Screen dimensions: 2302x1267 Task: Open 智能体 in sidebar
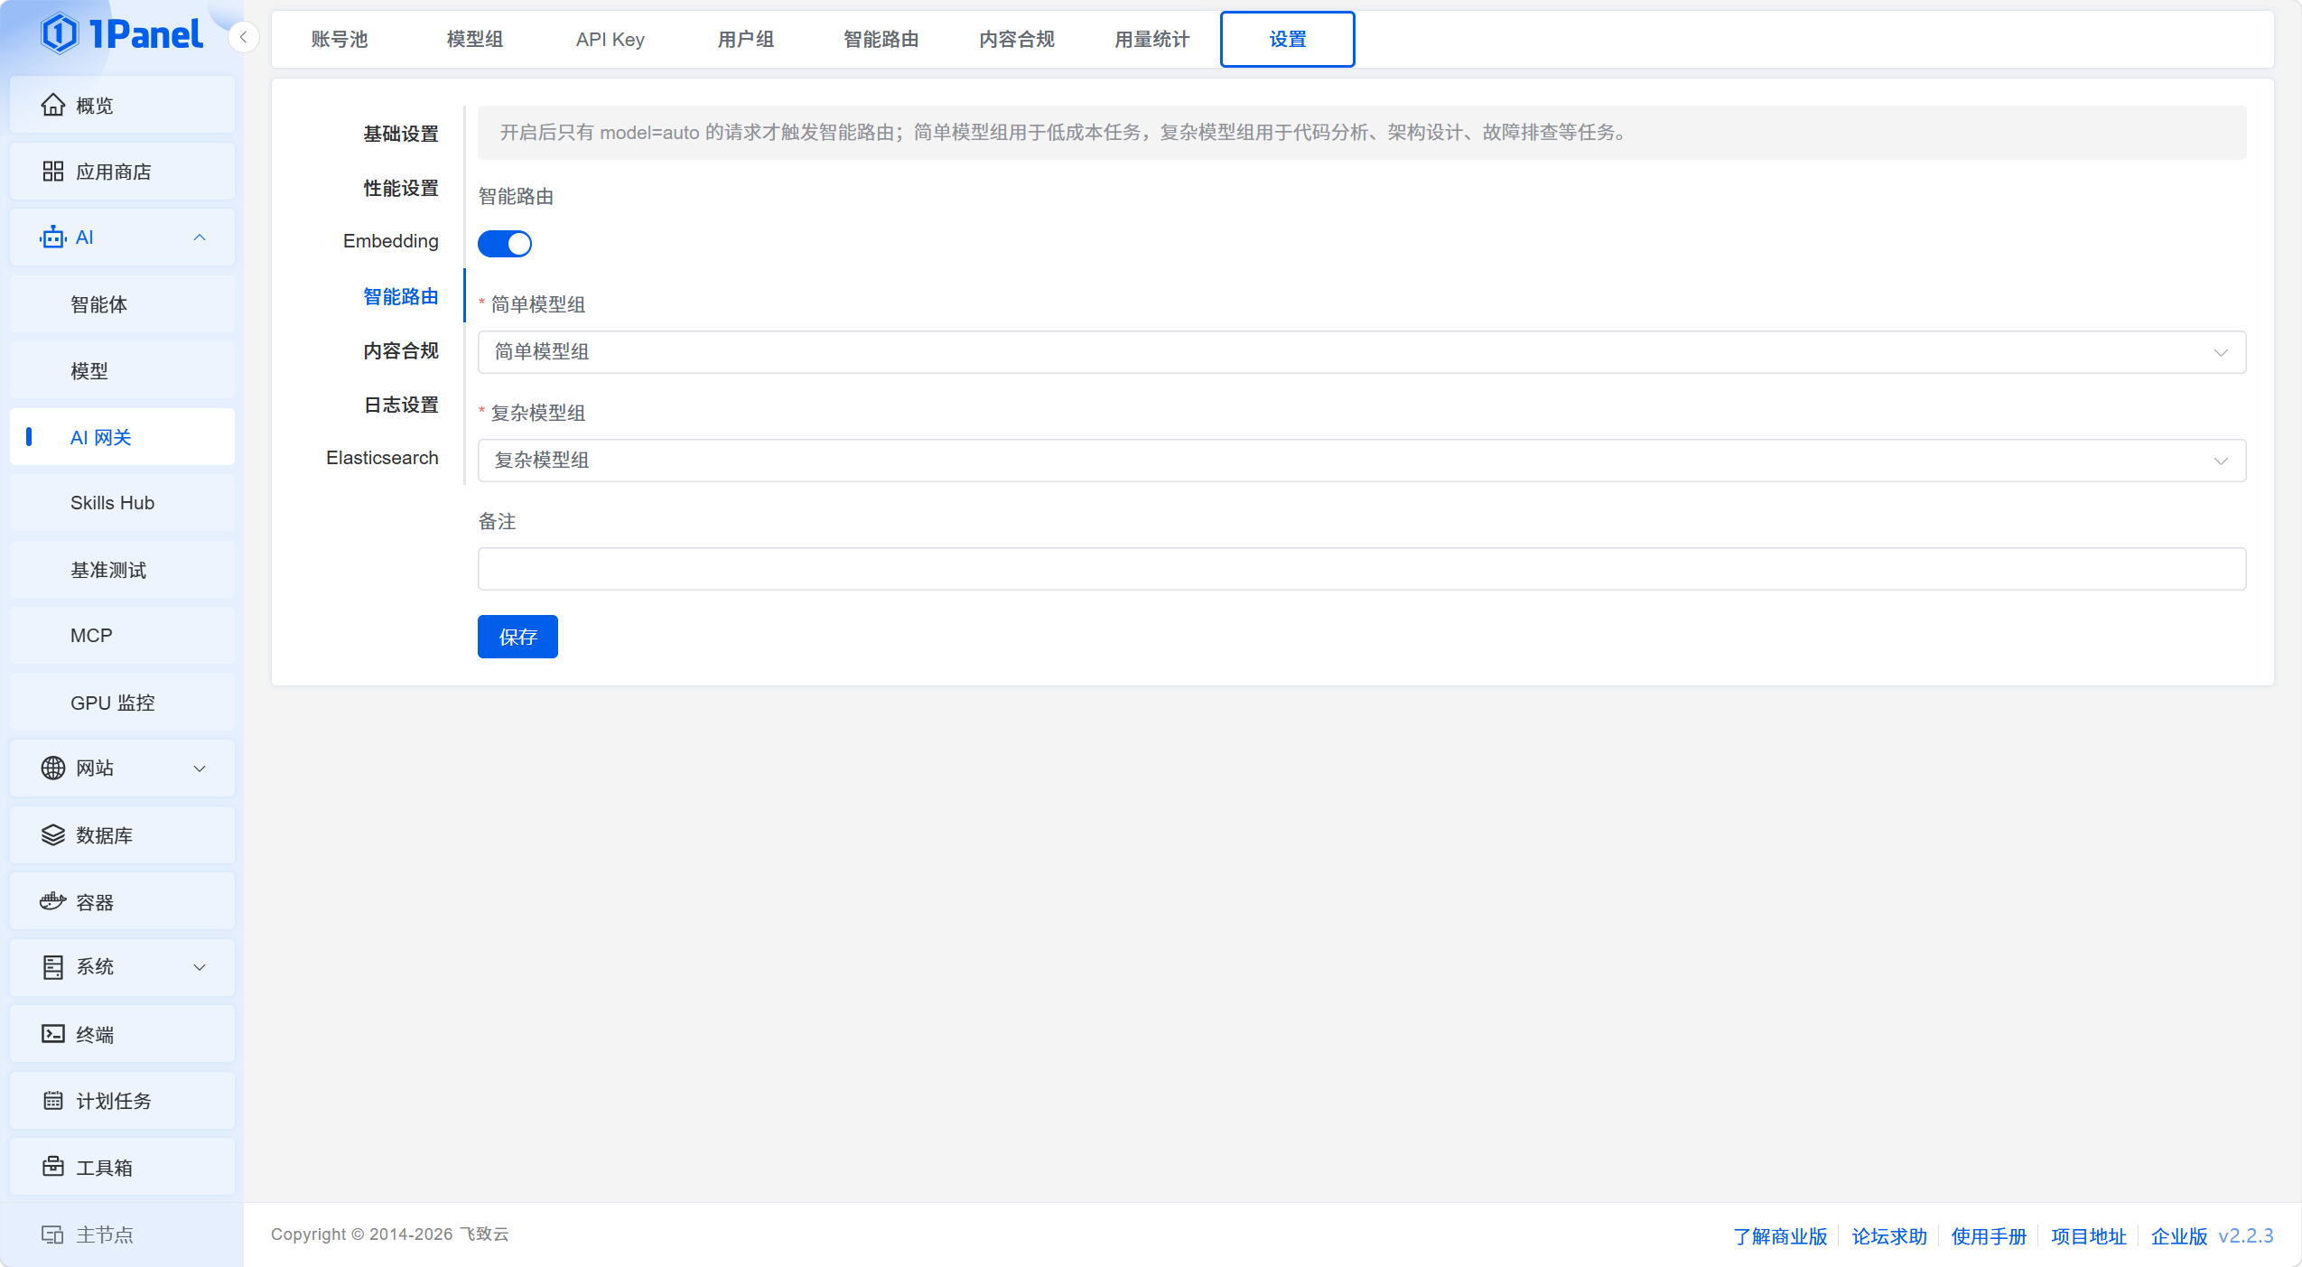[122, 304]
